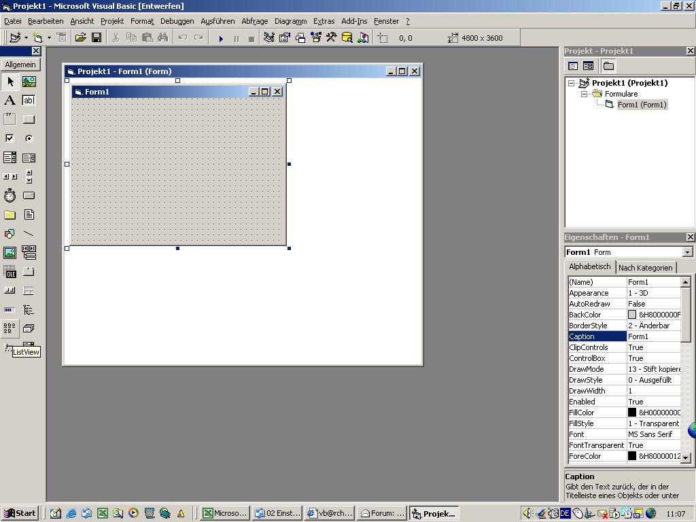Select the OLE container tool

pos(10,272)
